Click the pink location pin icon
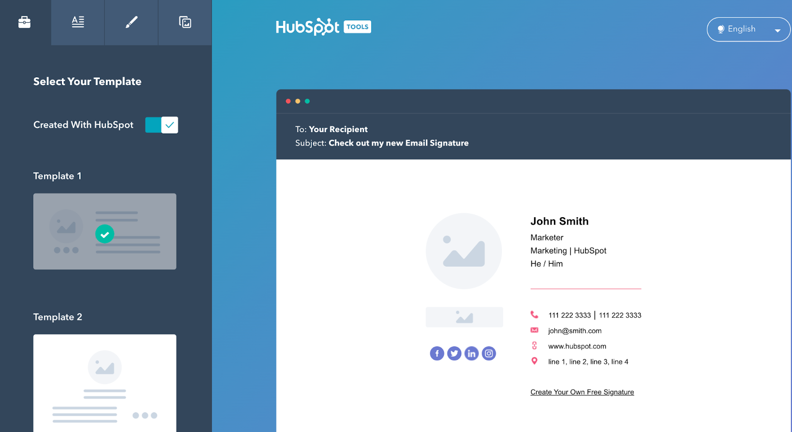 535,361
